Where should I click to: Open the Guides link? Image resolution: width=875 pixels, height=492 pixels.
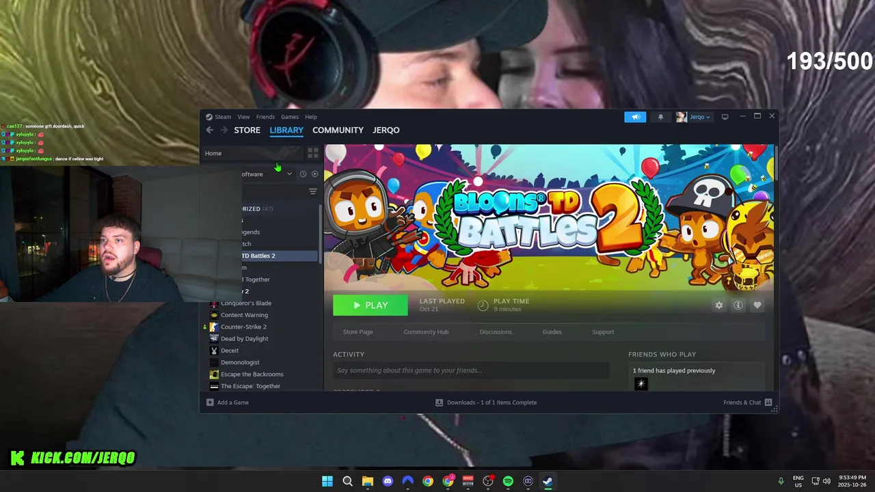coord(552,332)
